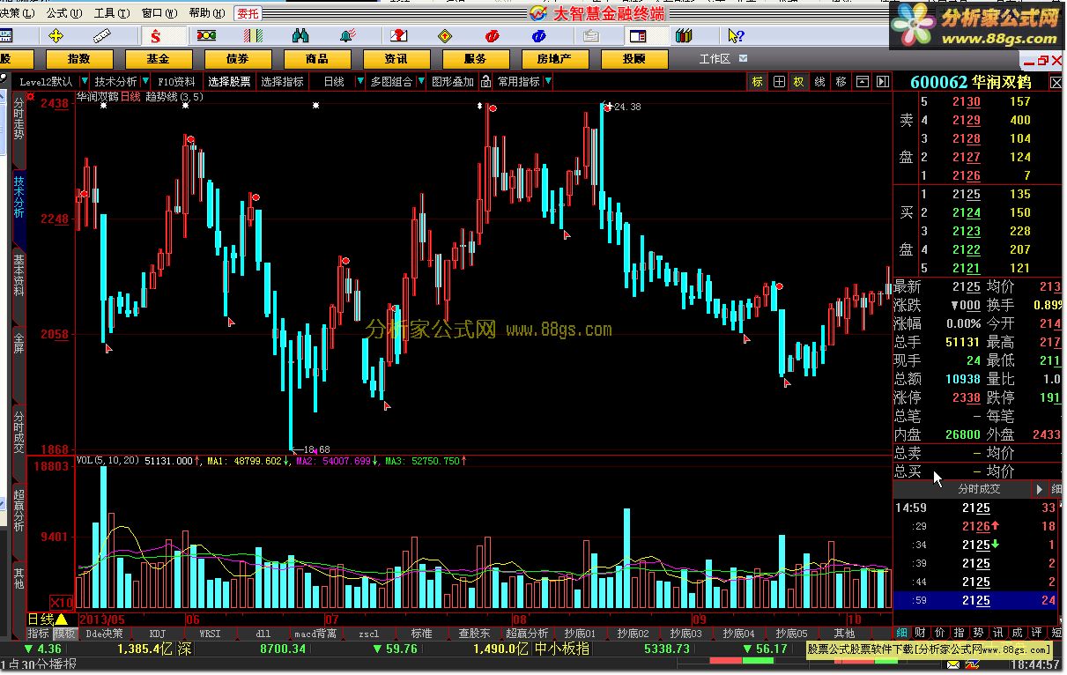Expand the 分时成交 panel arrow
The width and height of the screenshot is (1067, 675).
tap(1039, 488)
